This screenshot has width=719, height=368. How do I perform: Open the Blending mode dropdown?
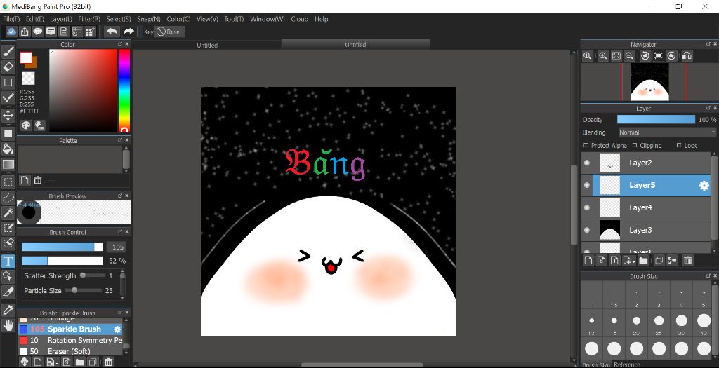click(667, 132)
